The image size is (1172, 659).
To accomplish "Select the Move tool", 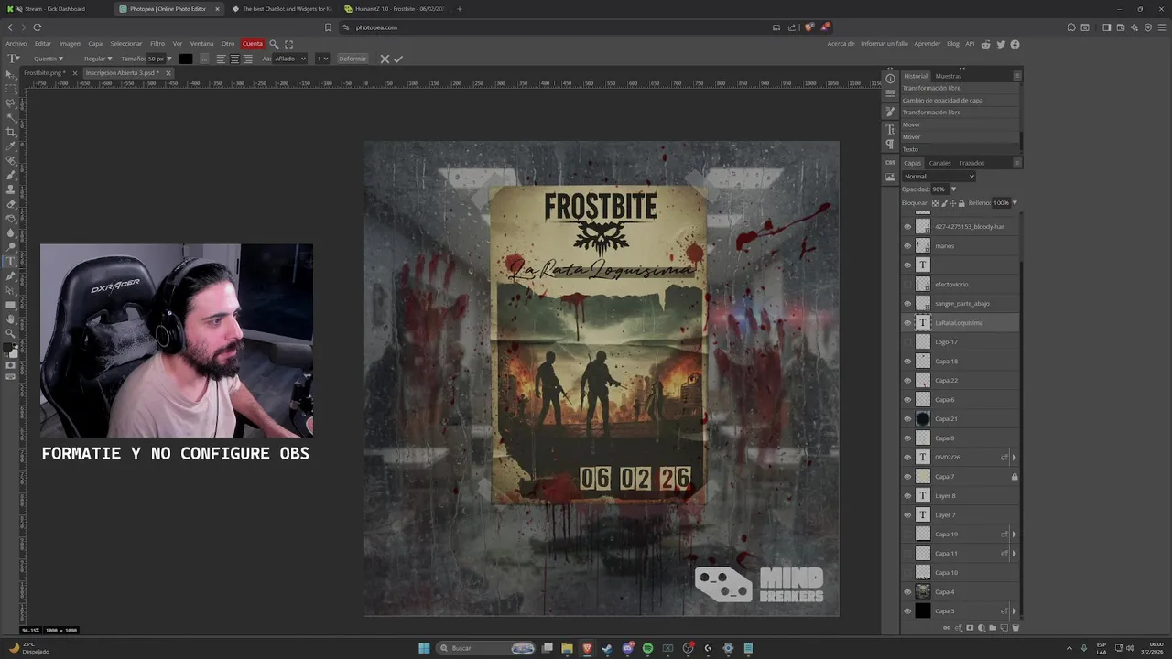I will click(x=11, y=74).
